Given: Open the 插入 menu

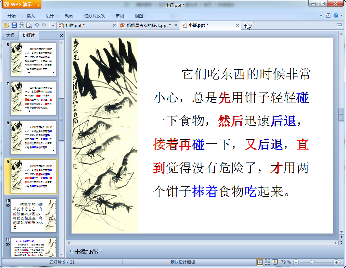Looking at the screenshot, I should pyautogui.click(x=31, y=16).
